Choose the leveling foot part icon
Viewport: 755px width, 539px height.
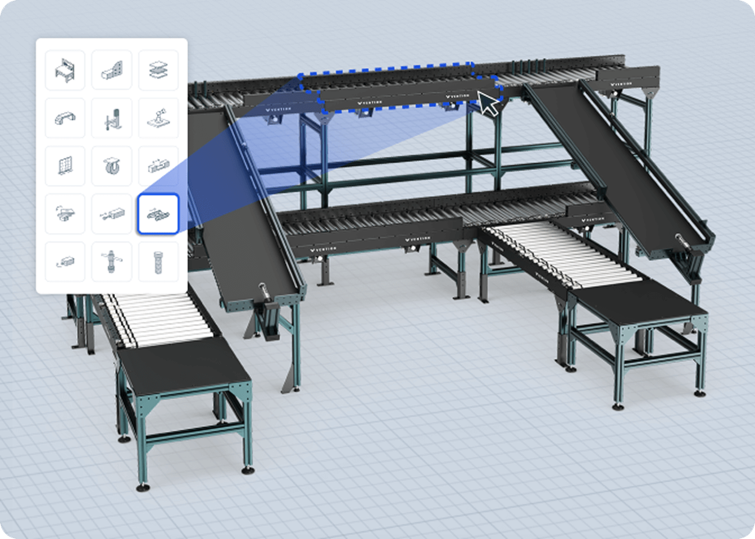(111, 262)
